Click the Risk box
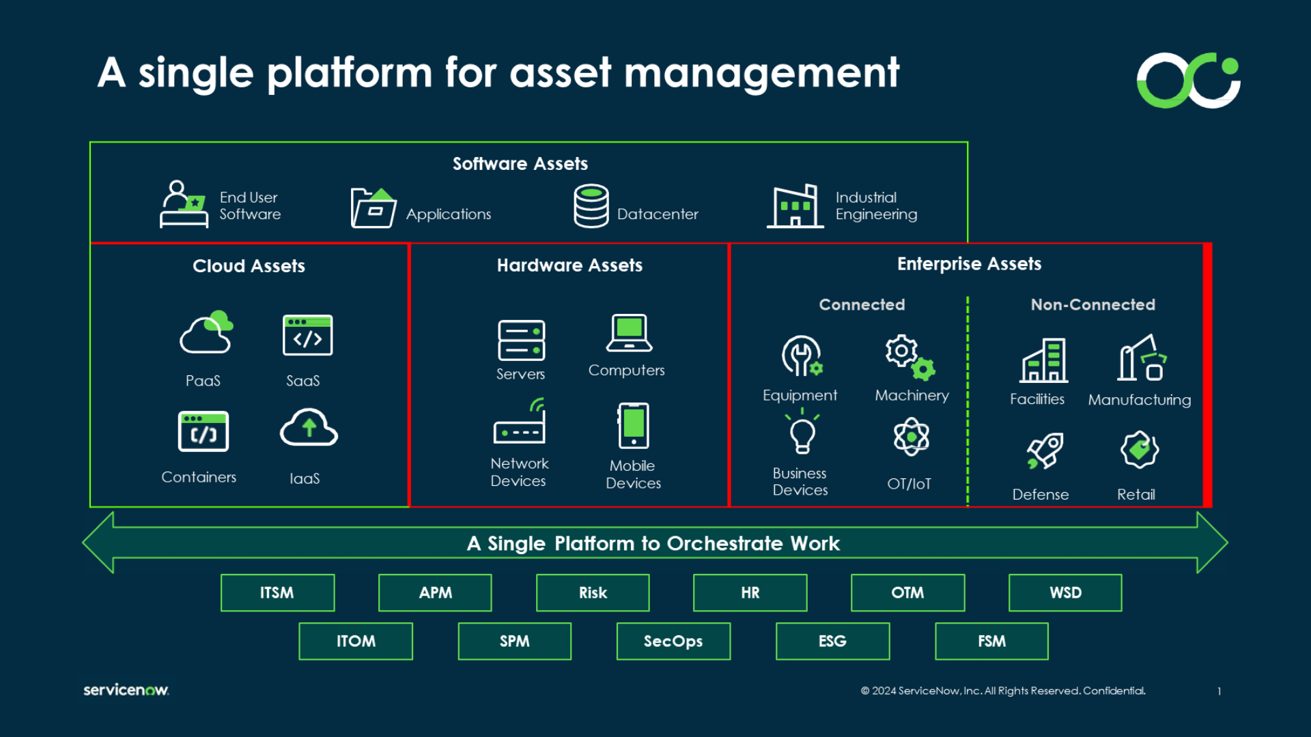 tap(593, 592)
